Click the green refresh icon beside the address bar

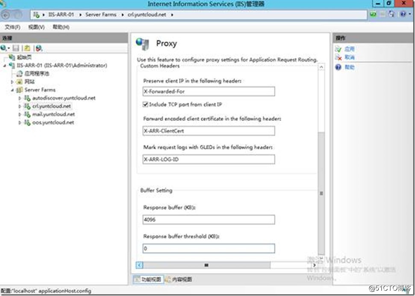tap(373, 14)
